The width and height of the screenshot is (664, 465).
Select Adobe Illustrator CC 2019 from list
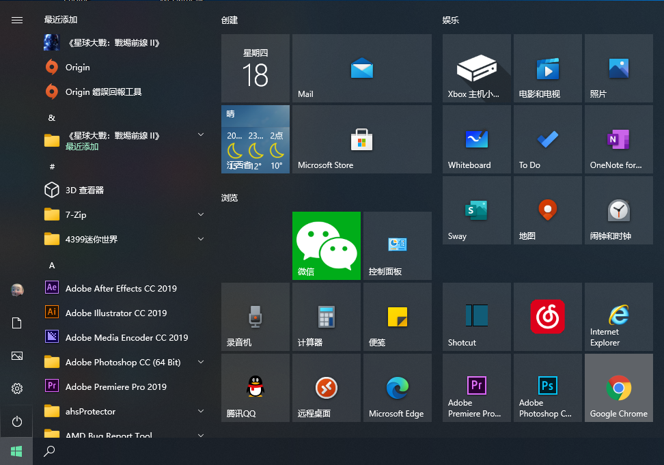tap(116, 313)
